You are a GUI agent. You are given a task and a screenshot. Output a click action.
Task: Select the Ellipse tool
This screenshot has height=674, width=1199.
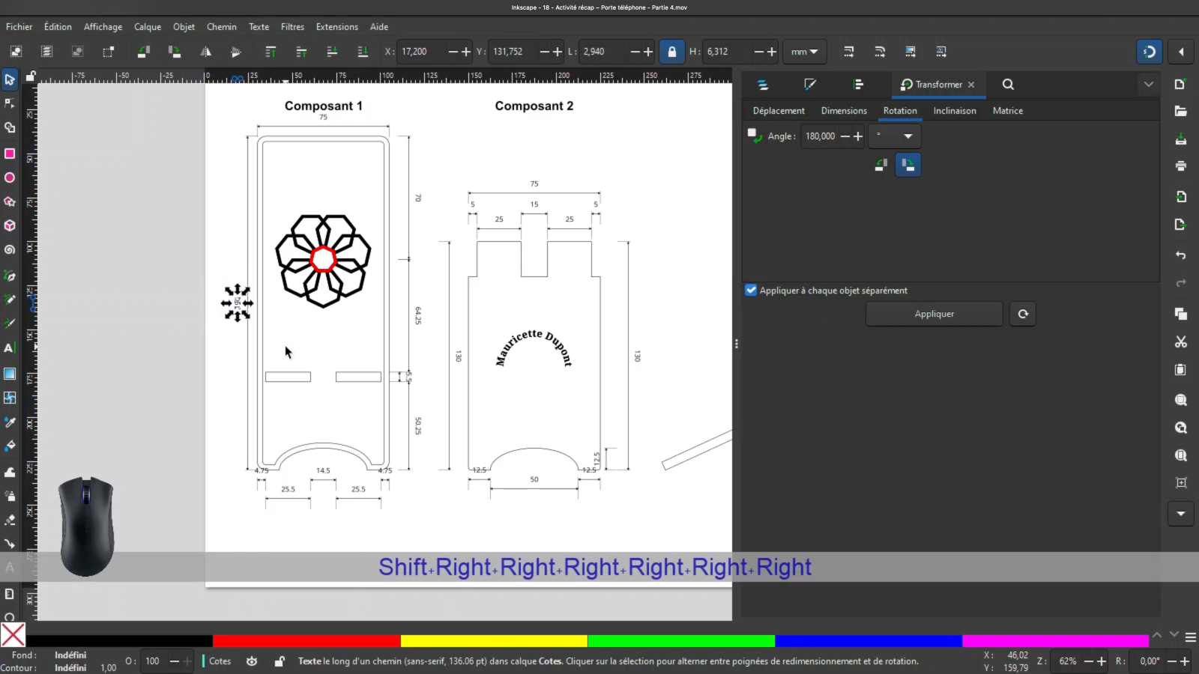(x=10, y=177)
